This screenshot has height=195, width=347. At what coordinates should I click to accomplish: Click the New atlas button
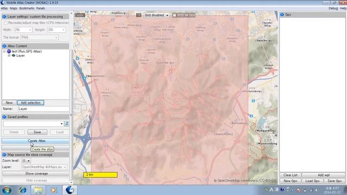coord(9,103)
